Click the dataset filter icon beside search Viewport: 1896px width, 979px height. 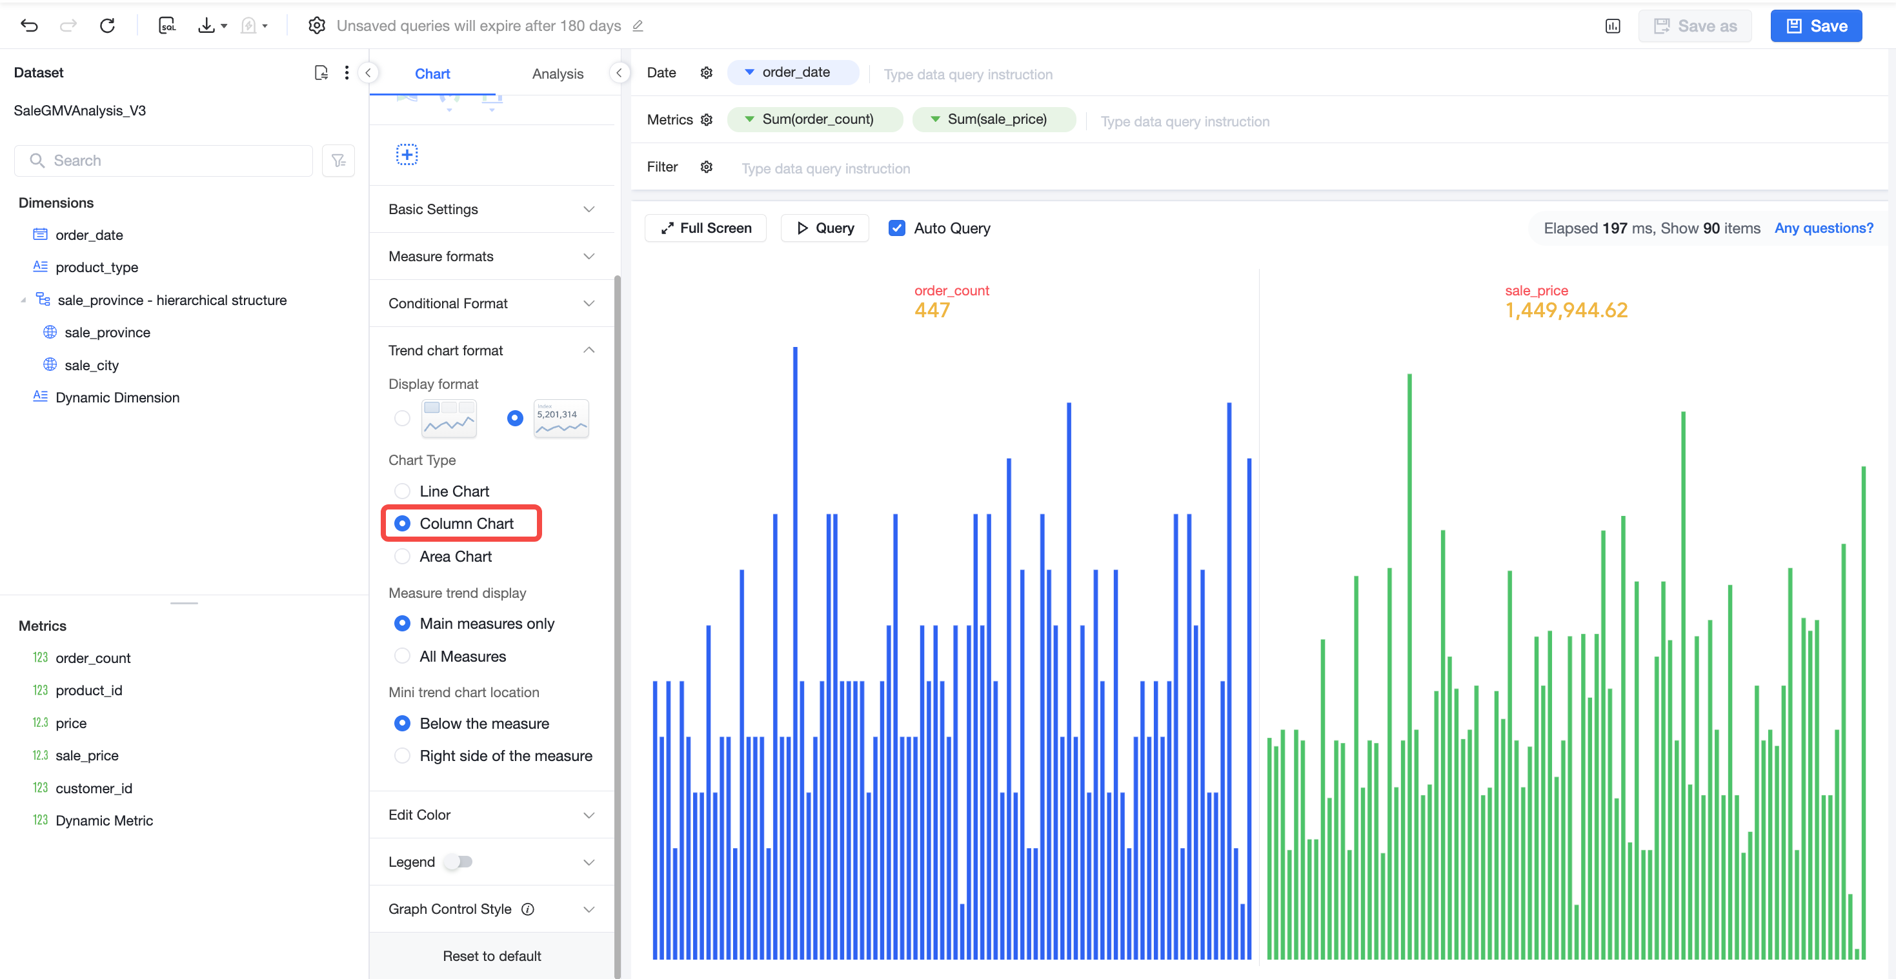coord(339,161)
